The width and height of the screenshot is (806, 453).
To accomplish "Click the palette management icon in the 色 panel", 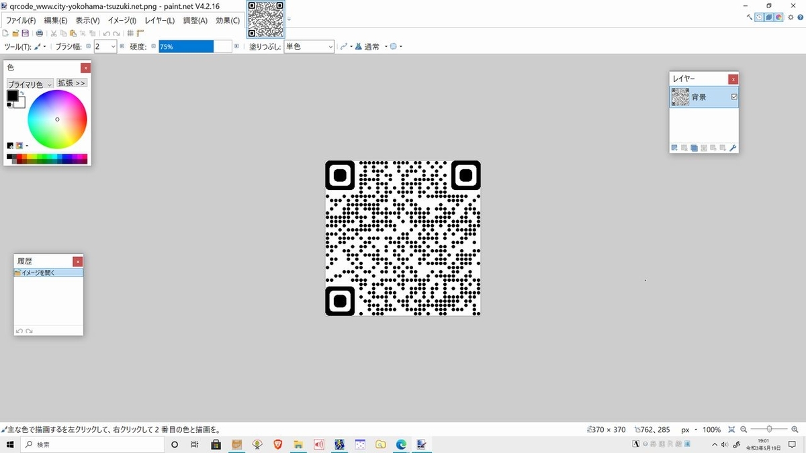I will coord(19,145).
